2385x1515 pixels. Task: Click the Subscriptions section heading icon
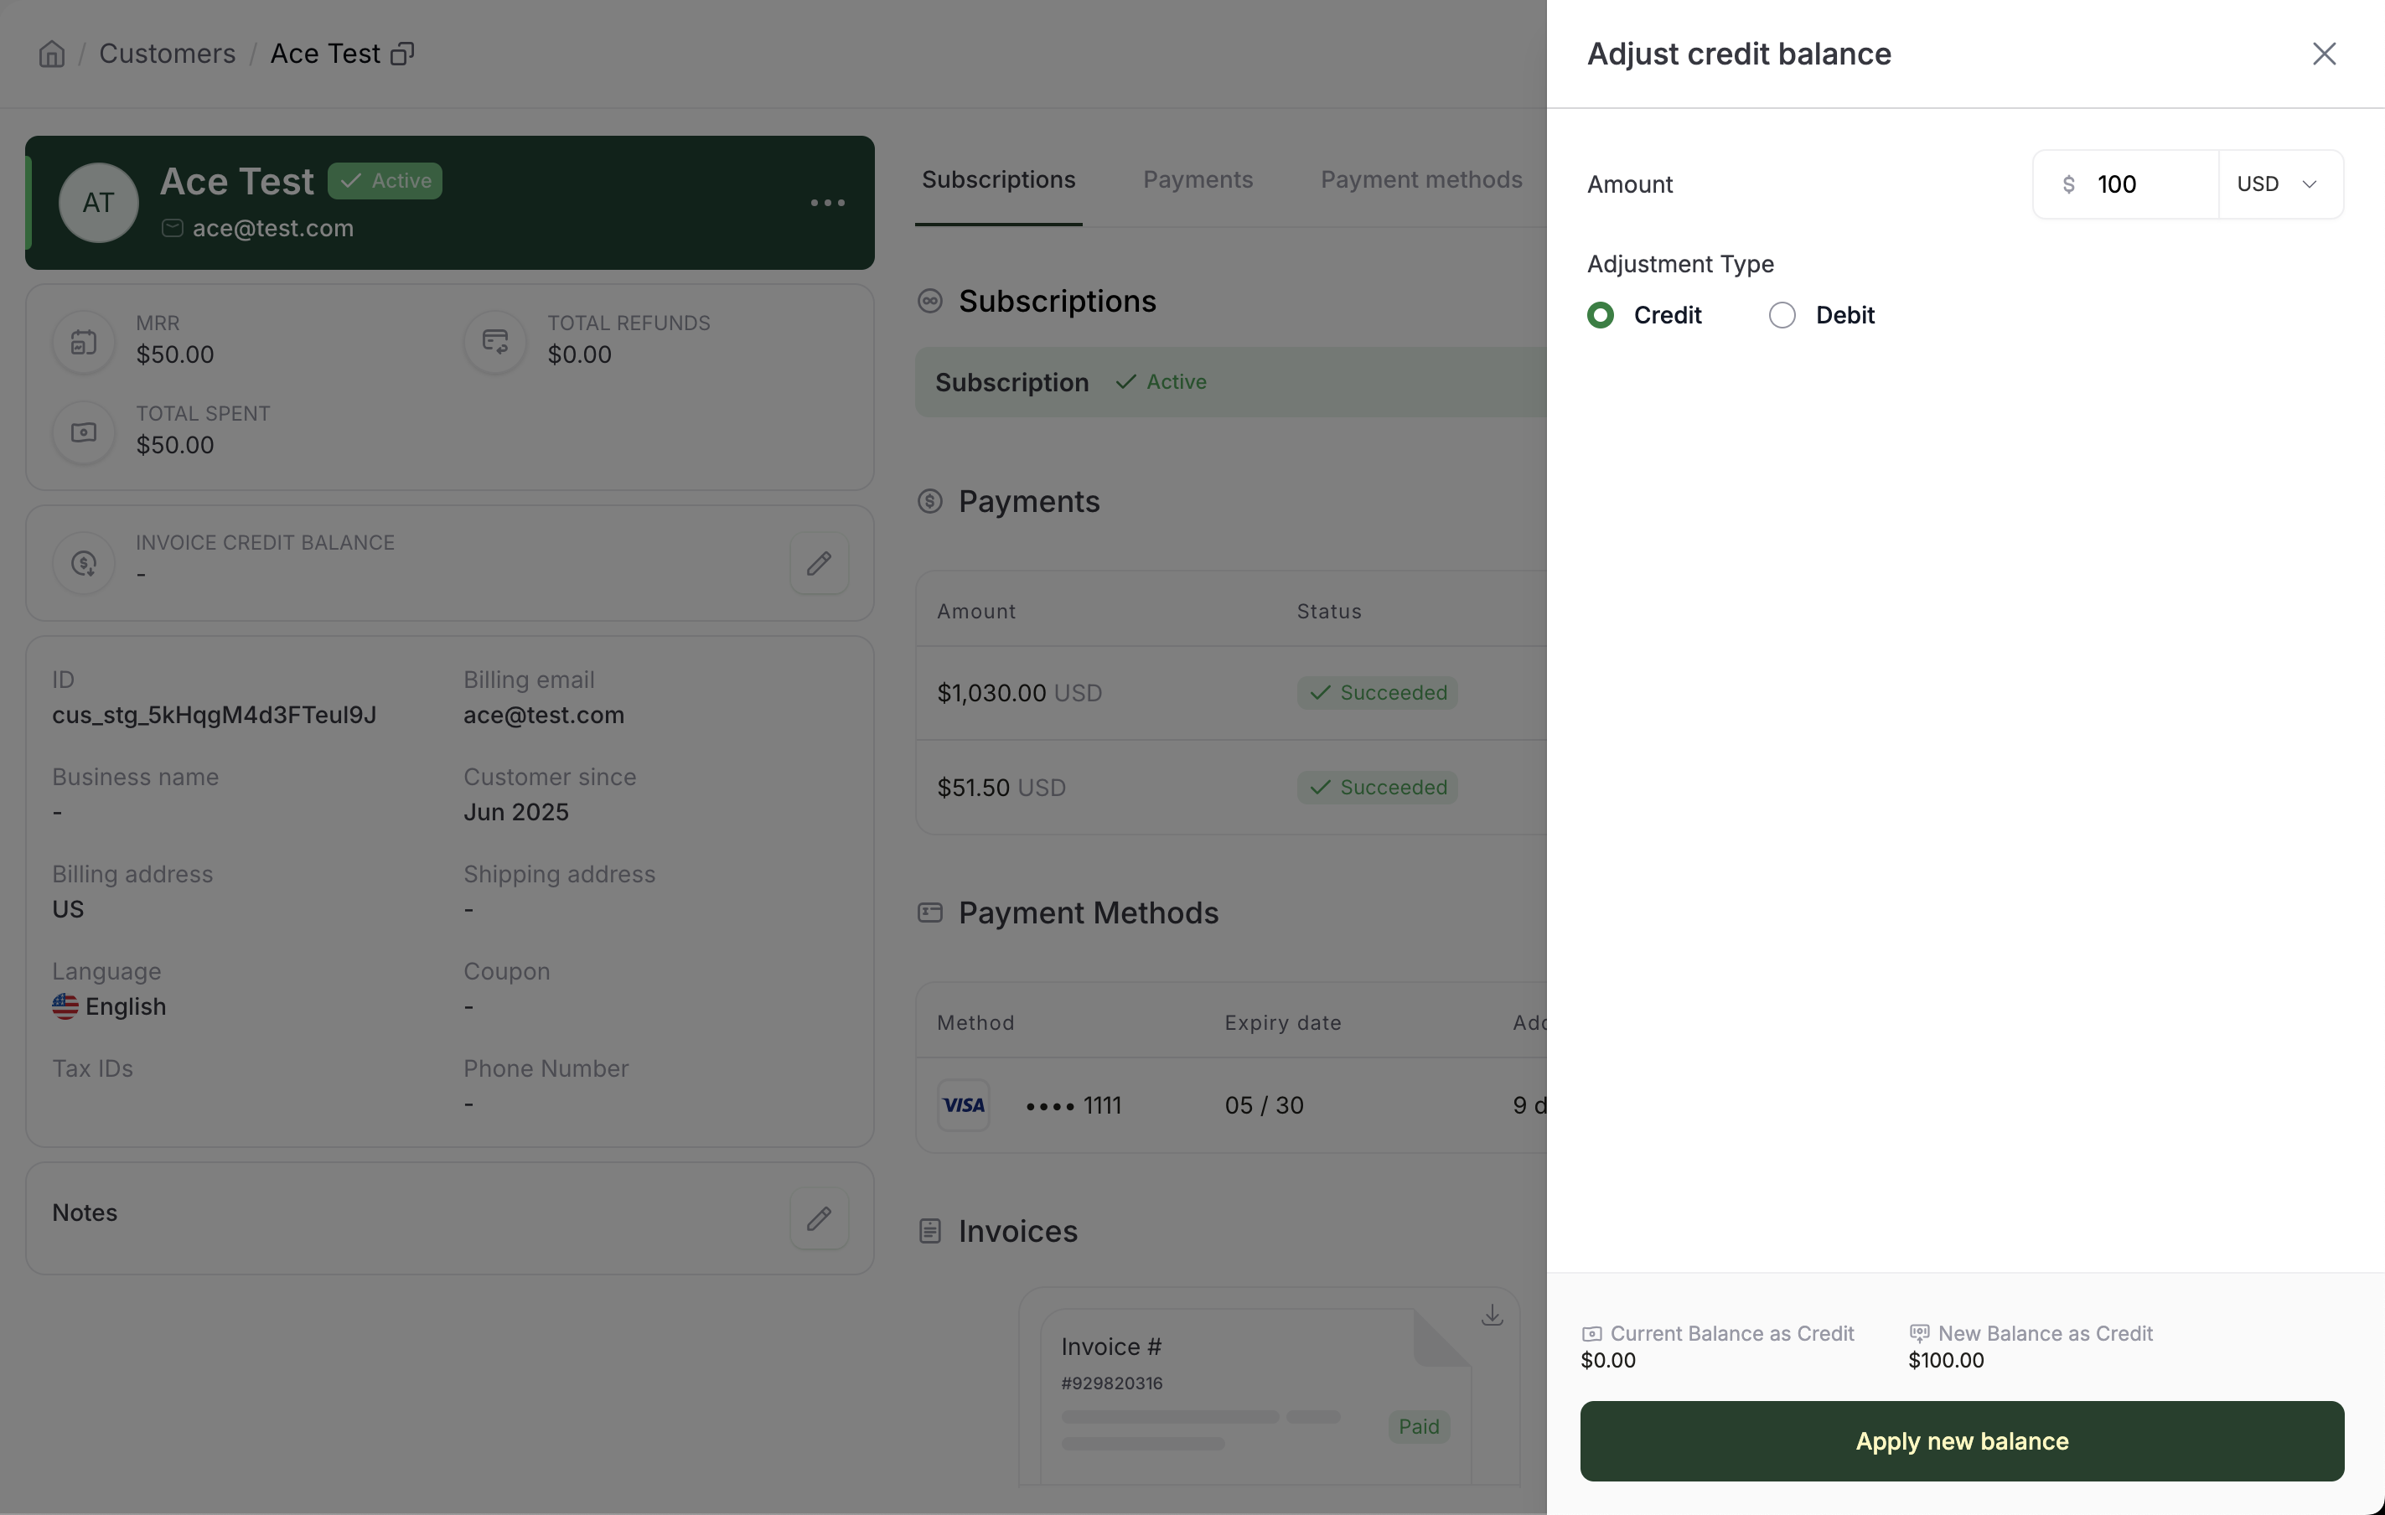(x=930, y=301)
